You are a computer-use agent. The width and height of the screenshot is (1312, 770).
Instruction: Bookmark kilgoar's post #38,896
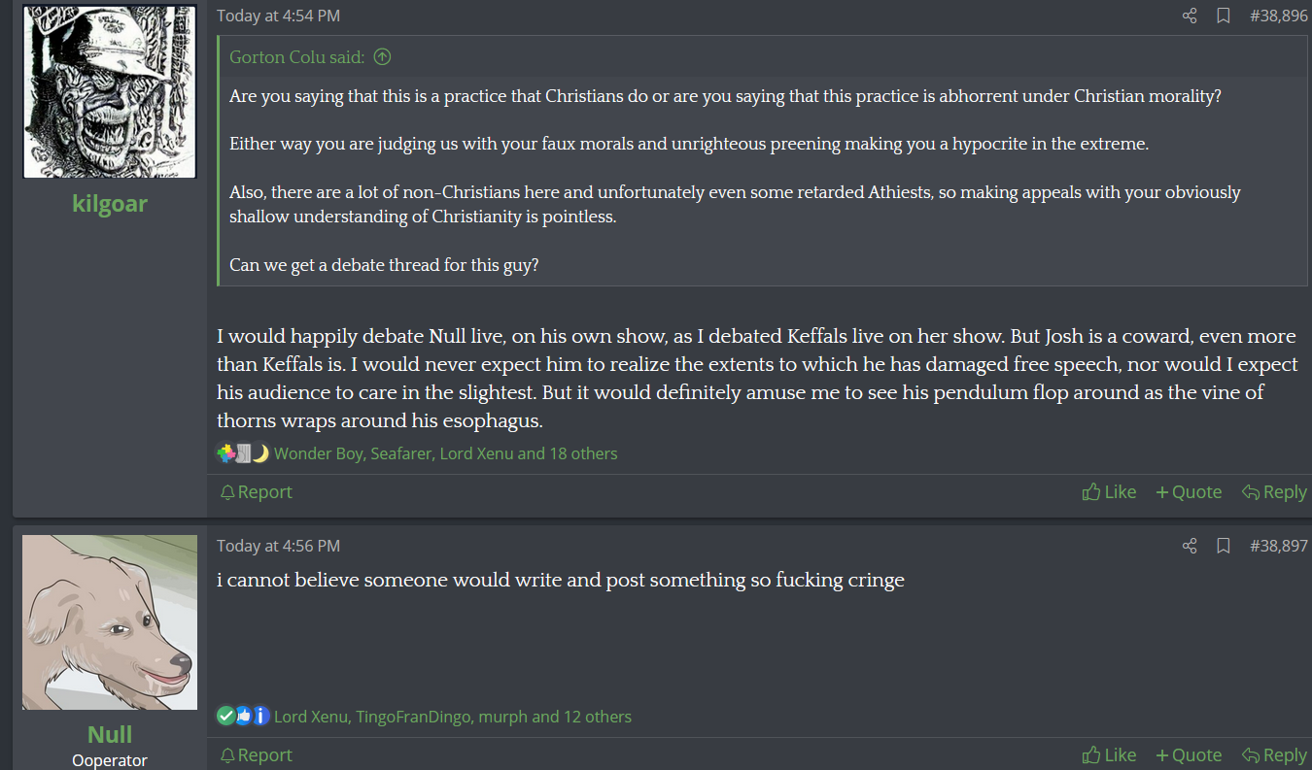point(1224,16)
